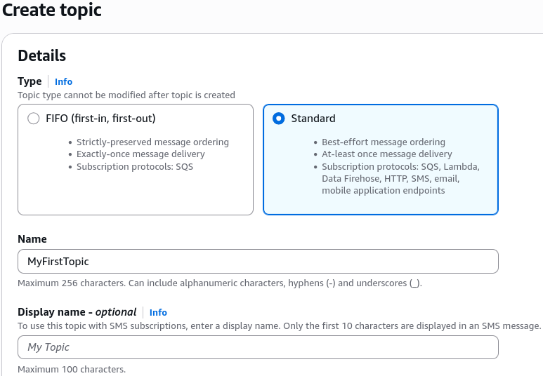Click the Display name - optional label
The width and height of the screenshot is (543, 376).
pyautogui.click(x=77, y=312)
